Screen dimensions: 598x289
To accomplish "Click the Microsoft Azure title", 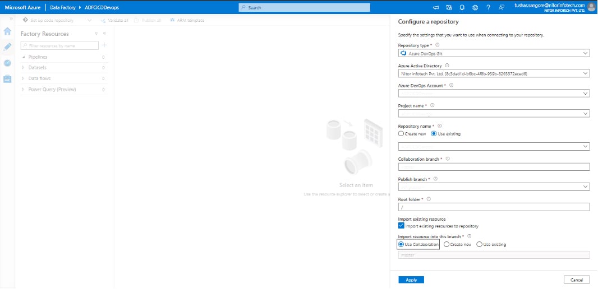I will click(x=22, y=7).
